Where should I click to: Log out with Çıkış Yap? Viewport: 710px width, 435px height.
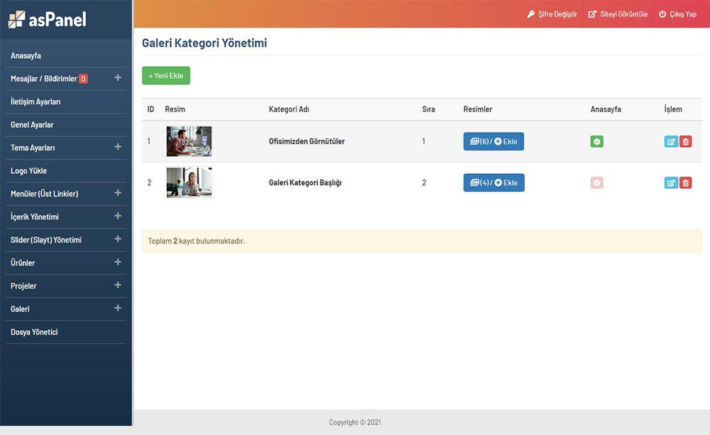click(x=677, y=14)
